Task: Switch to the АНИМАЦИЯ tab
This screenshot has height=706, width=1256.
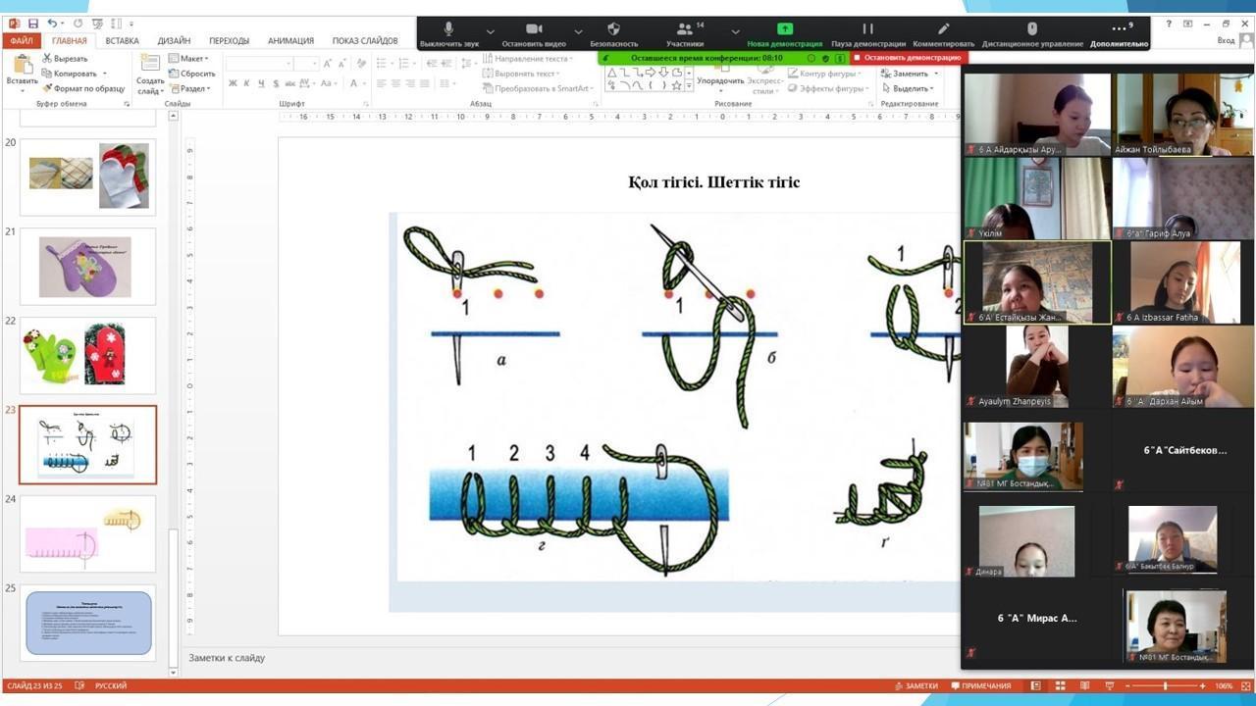Action: click(290, 41)
